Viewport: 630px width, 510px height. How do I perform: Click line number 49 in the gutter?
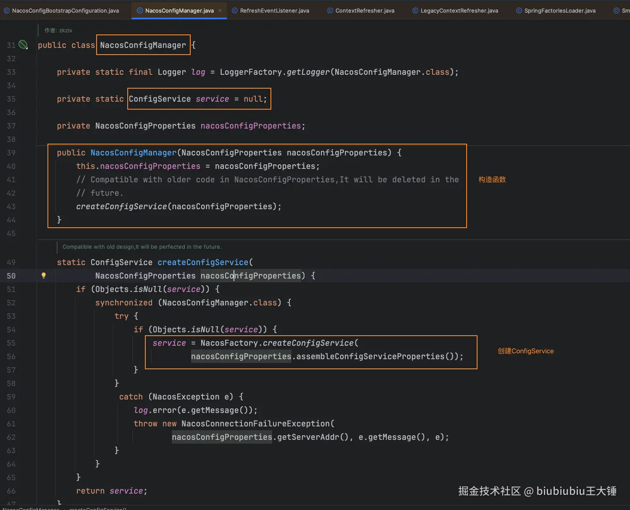[x=11, y=262]
